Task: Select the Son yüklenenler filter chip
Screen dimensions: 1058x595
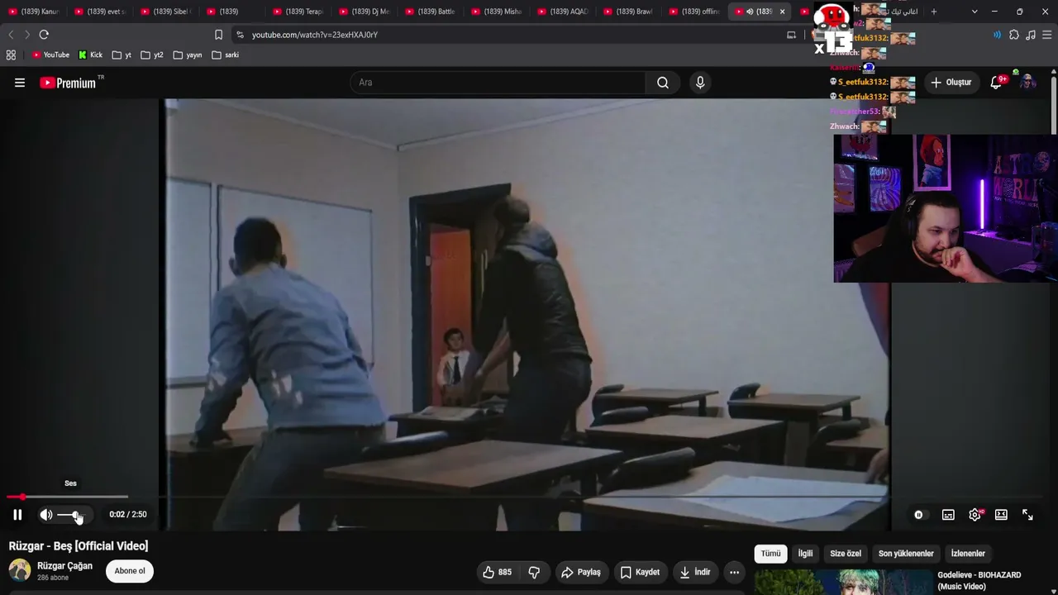Action: coord(906,554)
